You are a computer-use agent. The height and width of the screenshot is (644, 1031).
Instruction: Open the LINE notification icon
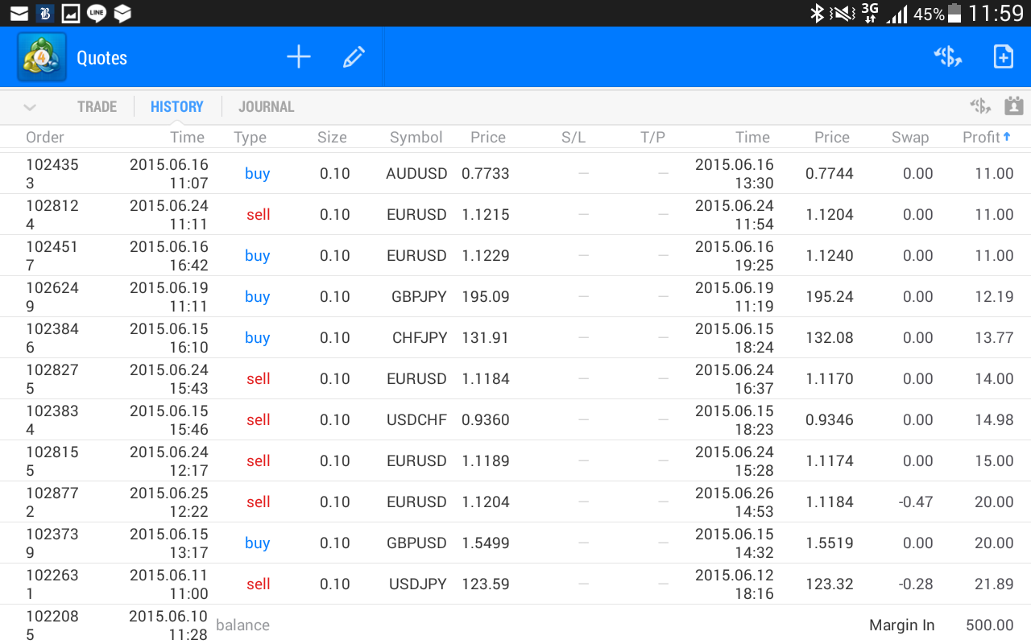click(97, 13)
